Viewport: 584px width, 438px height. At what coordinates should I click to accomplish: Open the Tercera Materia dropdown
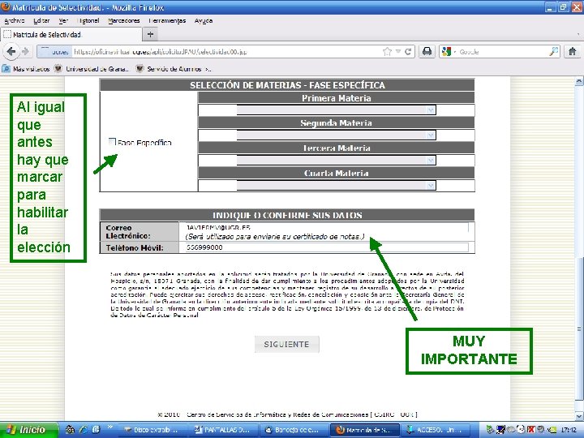(336, 160)
